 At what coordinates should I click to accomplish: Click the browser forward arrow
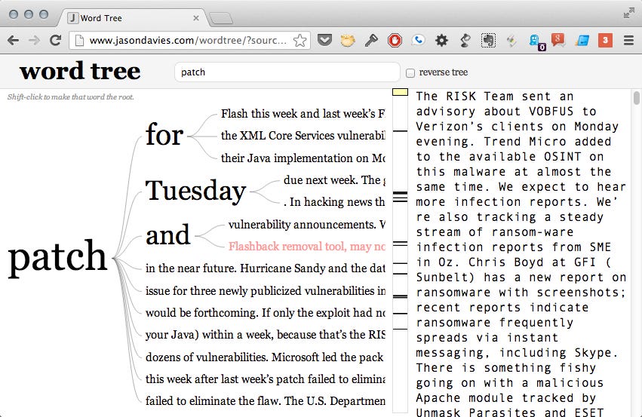point(35,40)
